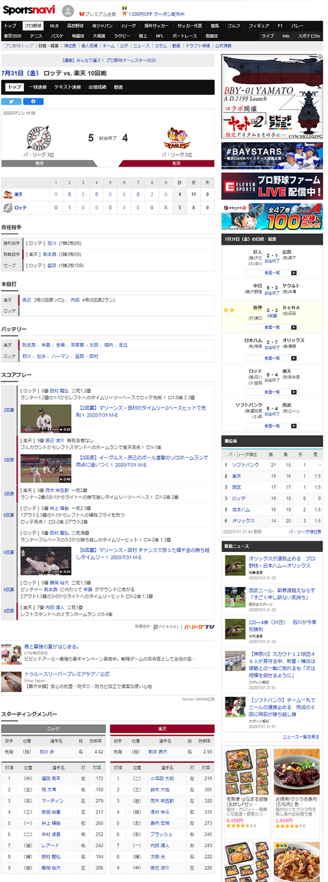Open home run hitter 内田 link
Image resolution: width=328 pixels, height=882 pixels.
click(74, 299)
